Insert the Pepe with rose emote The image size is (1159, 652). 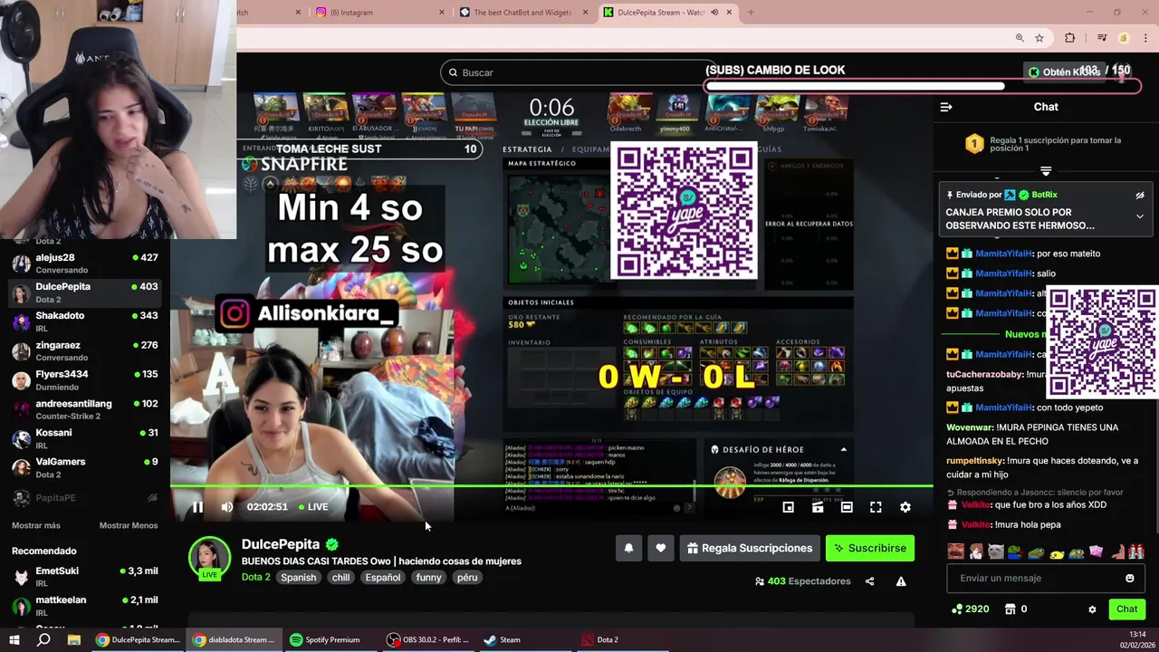coord(1015,551)
